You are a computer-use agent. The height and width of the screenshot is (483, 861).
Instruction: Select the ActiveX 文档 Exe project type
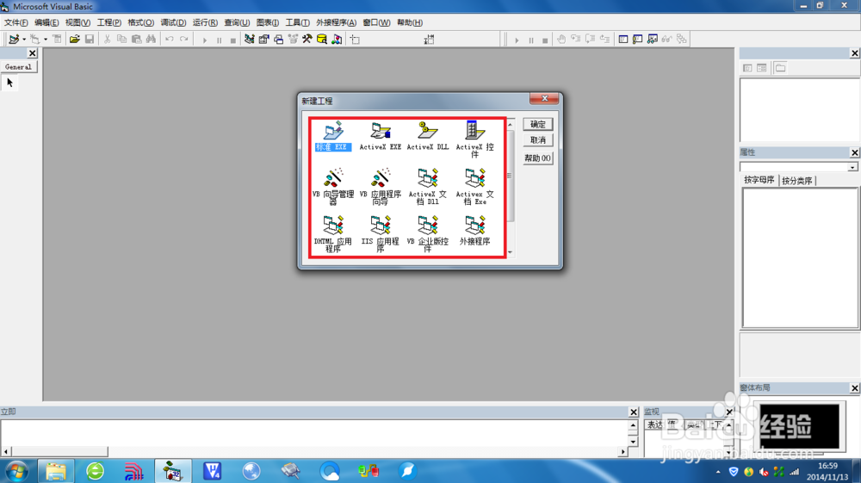[x=474, y=187]
